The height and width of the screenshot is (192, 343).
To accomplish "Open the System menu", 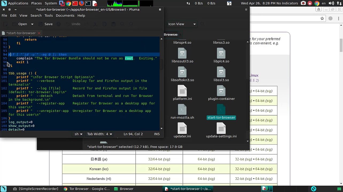I will pyautogui.click(x=51, y=3).
